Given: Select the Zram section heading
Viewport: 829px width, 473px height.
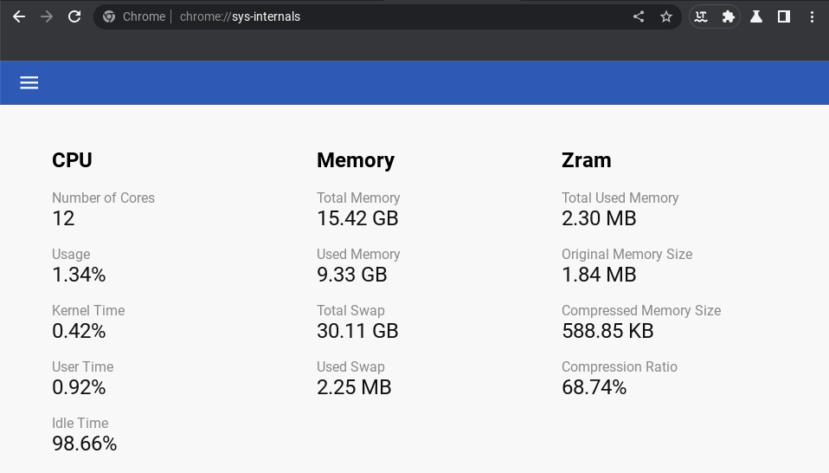Looking at the screenshot, I should pos(587,160).
